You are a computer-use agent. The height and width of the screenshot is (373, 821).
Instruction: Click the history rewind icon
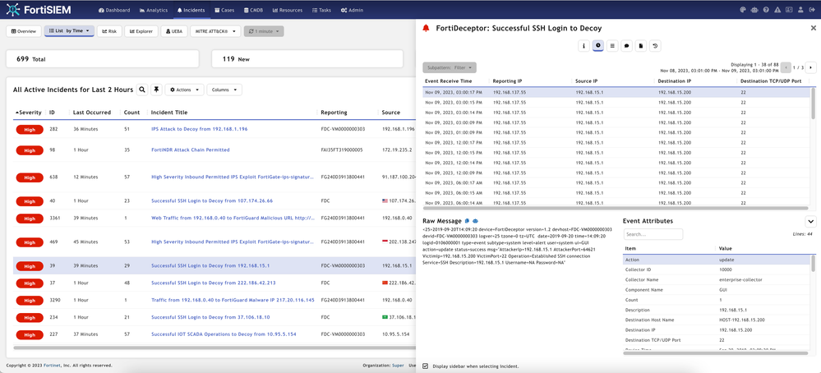tap(655, 46)
